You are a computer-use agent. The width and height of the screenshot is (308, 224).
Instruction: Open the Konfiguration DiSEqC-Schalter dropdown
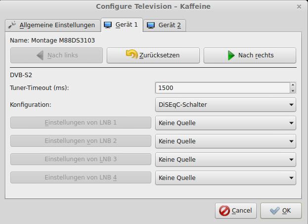pyautogui.click(x=225, y=105)
